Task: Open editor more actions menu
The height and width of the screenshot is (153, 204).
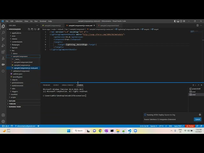Action: point(201,25)
